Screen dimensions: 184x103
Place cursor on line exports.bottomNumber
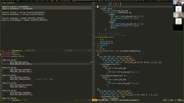point(25,20)
